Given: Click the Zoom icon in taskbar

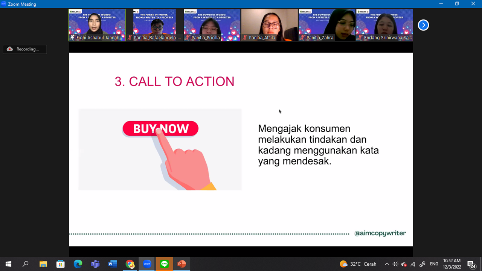Looking at the screenshot, I should pyautogui.click(x=147, y=264).
